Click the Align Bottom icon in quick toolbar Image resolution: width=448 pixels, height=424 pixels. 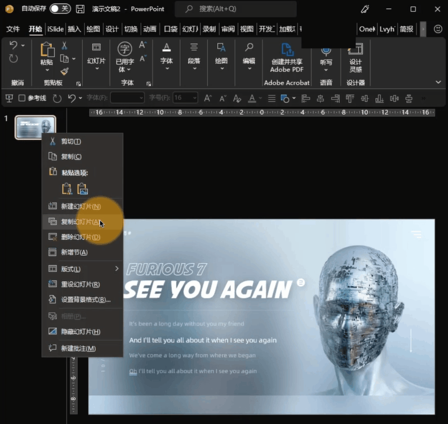pos(379,99)
